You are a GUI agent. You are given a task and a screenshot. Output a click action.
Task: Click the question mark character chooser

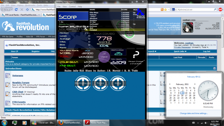[x=136, y=54]
